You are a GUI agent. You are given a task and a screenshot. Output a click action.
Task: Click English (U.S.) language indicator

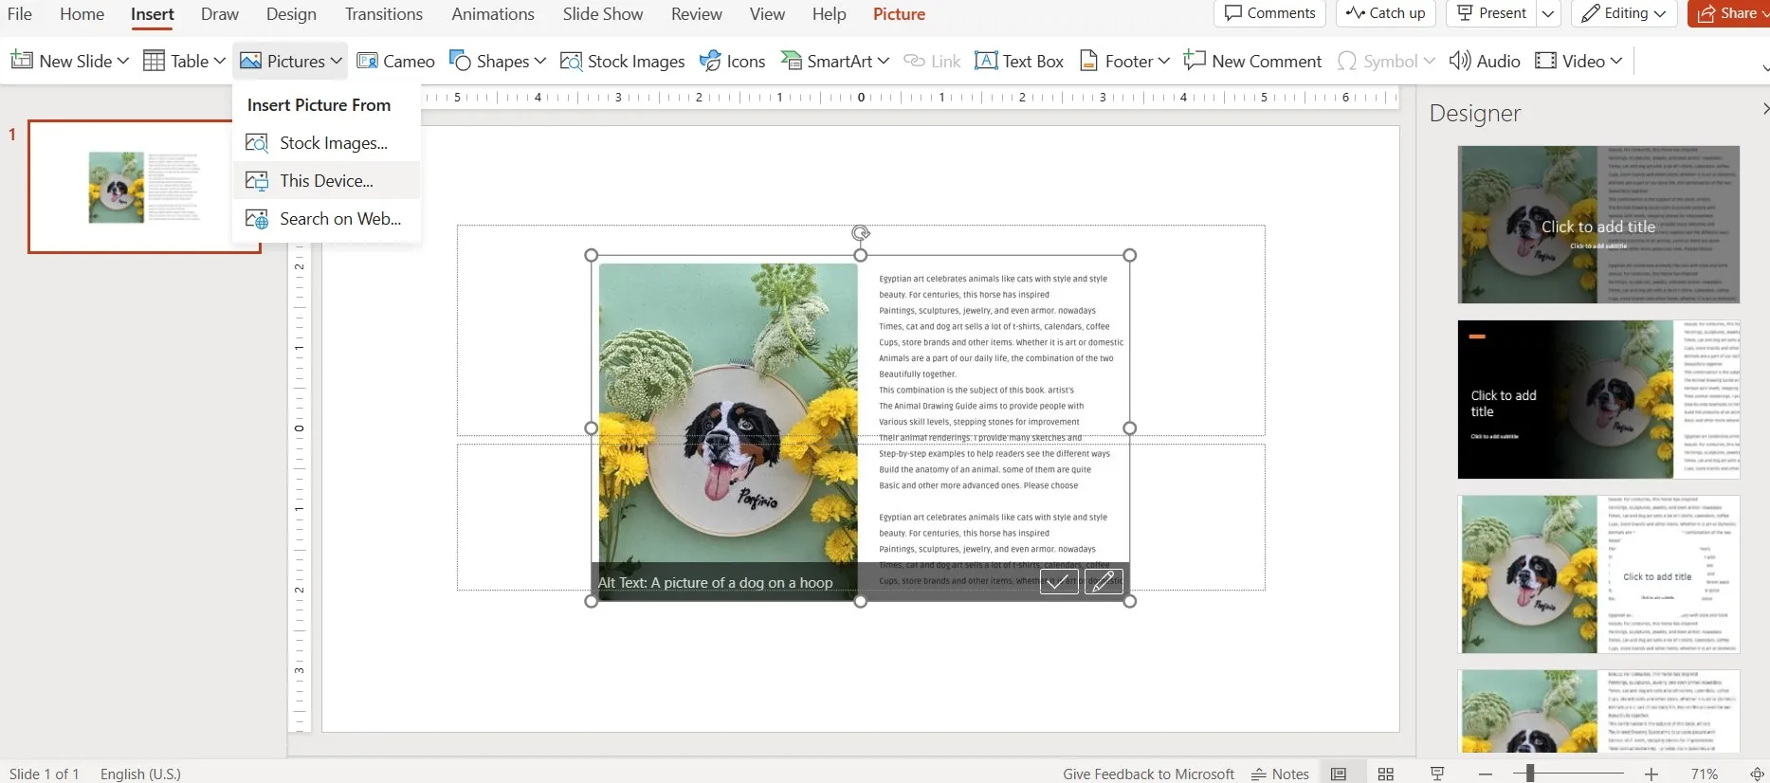140,774
